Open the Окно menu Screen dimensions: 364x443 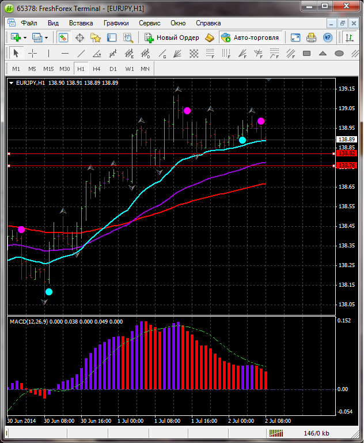[178, 23]
